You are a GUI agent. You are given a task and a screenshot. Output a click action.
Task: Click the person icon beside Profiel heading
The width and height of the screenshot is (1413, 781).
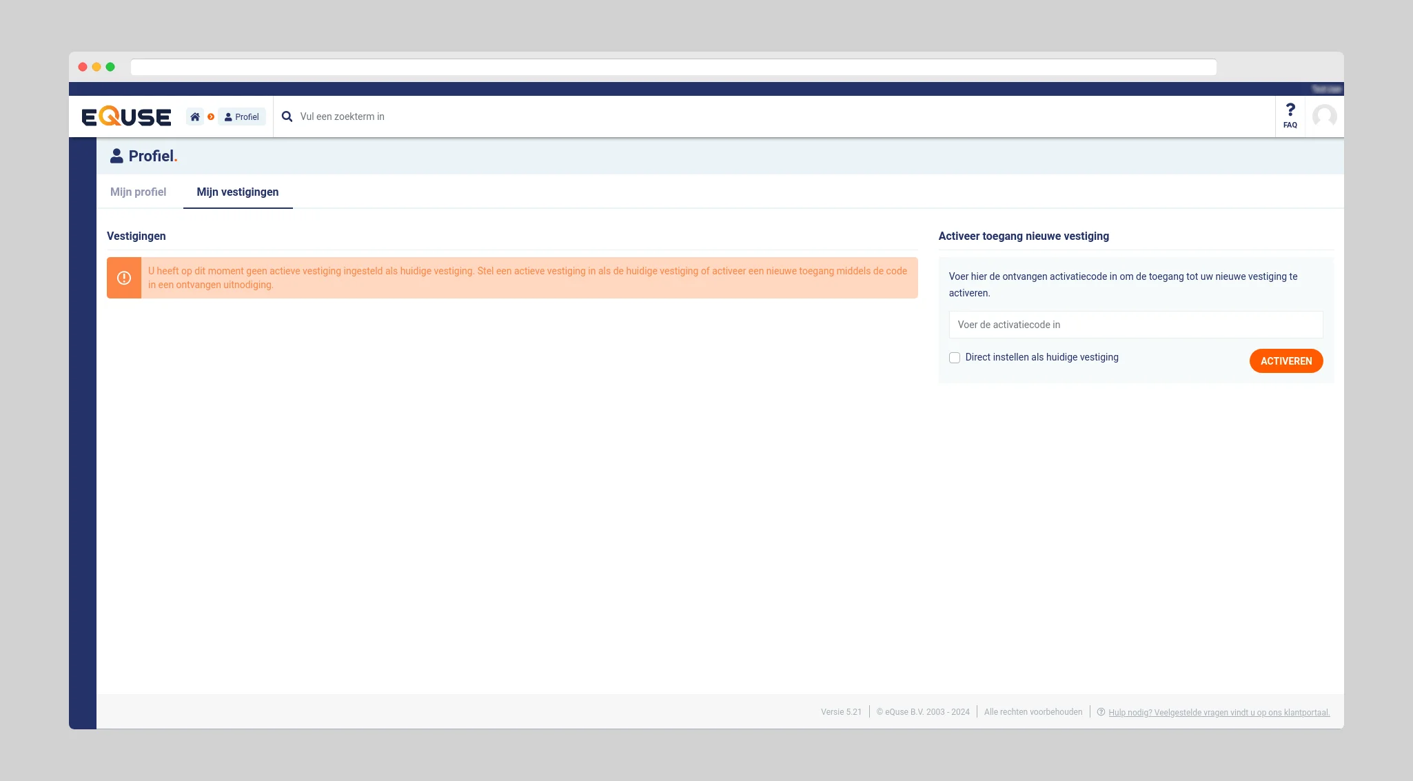tap(116, 156)
